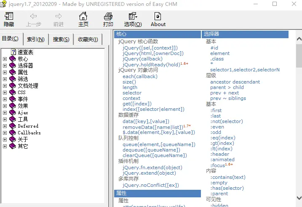Expand the 核心 tree node

(5, 59)
